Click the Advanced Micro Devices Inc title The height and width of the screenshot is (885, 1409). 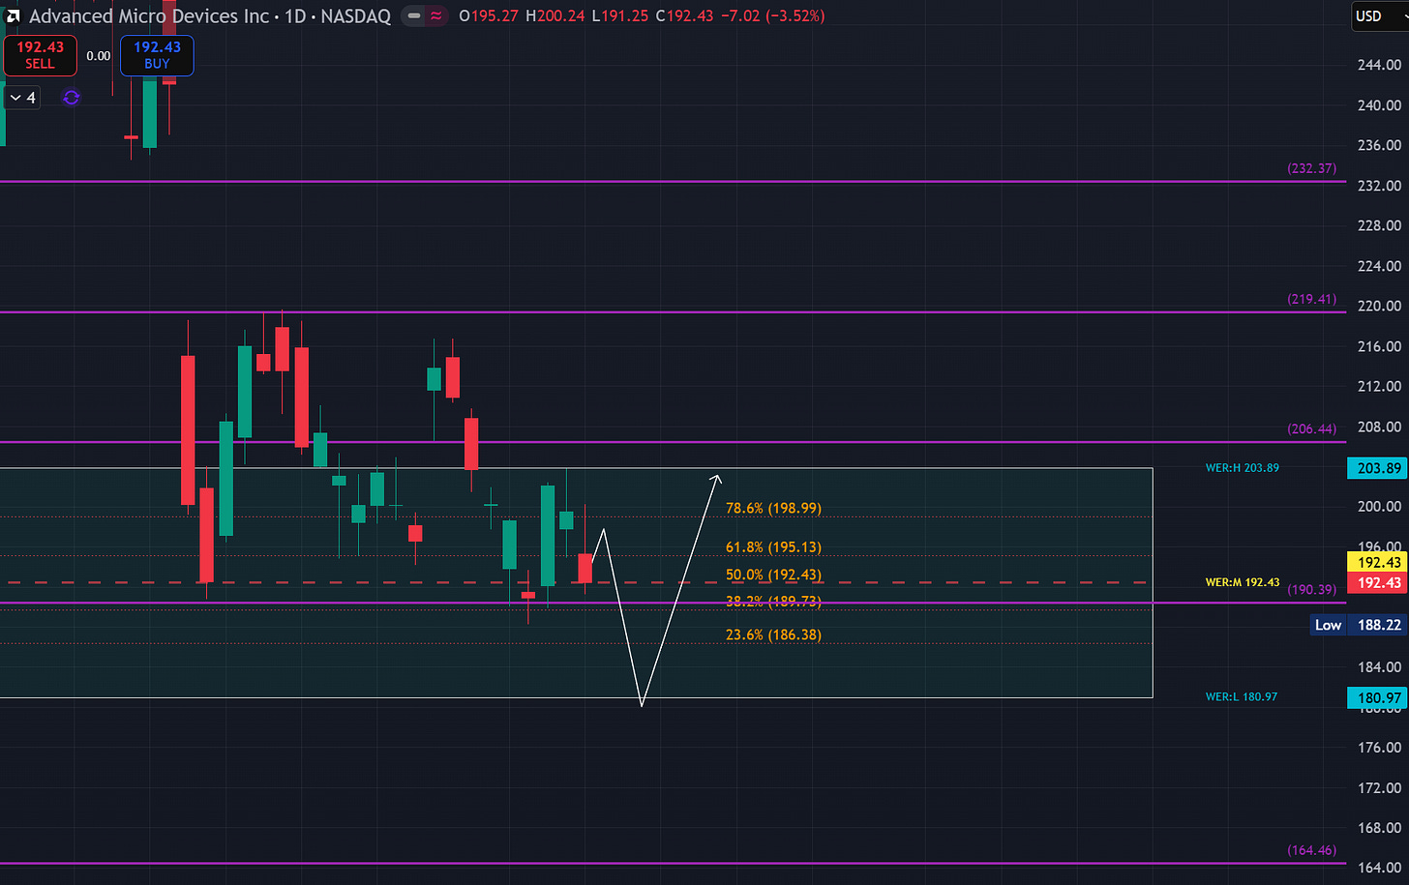[x=149, y=15]
